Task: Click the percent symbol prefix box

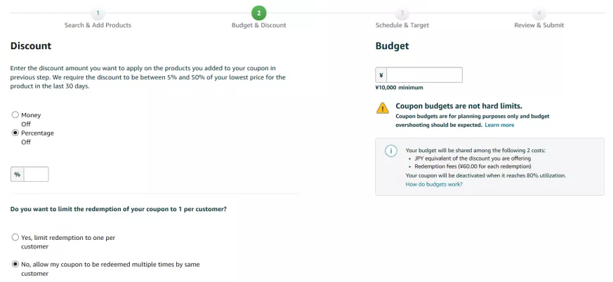Action: pyautogui.click(x=17, y=174)
